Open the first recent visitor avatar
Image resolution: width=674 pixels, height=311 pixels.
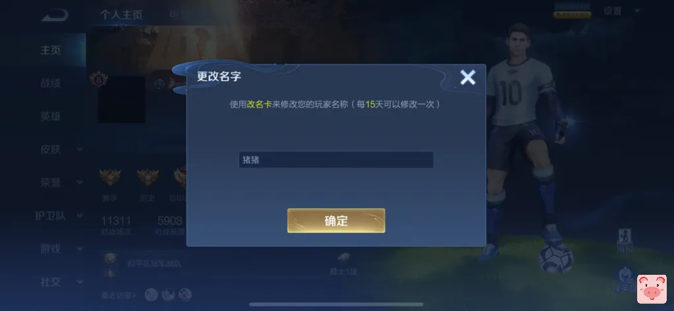point(151,295)
